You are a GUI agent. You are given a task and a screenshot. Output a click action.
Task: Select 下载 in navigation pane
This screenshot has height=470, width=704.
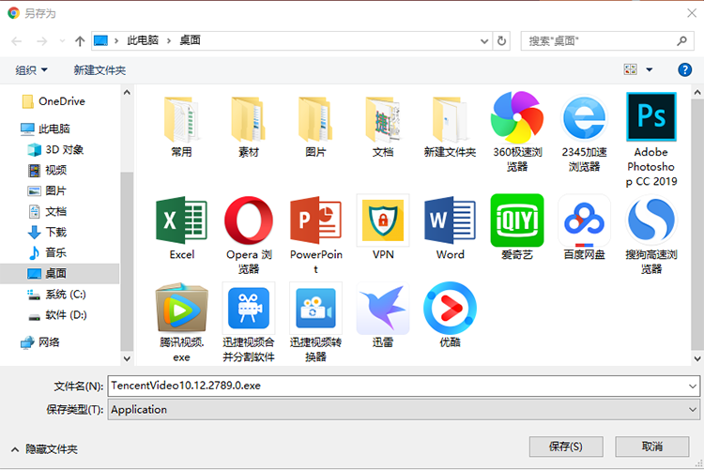click(x=47, y=232)
